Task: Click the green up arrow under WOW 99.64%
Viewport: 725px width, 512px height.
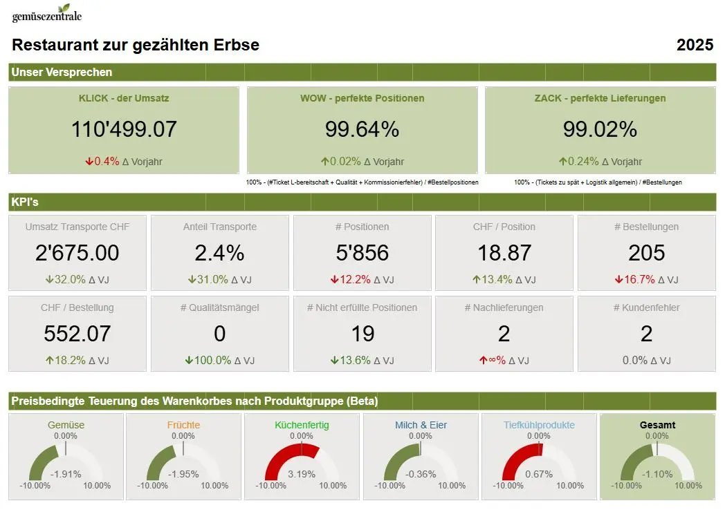Action: coord(324,162)
